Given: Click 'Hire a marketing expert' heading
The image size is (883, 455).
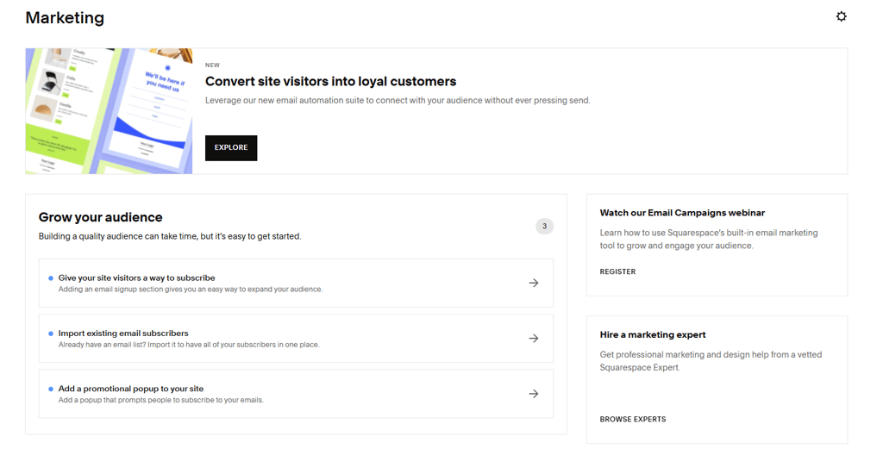Looking at the screenshot, I should tap(653, 334).
